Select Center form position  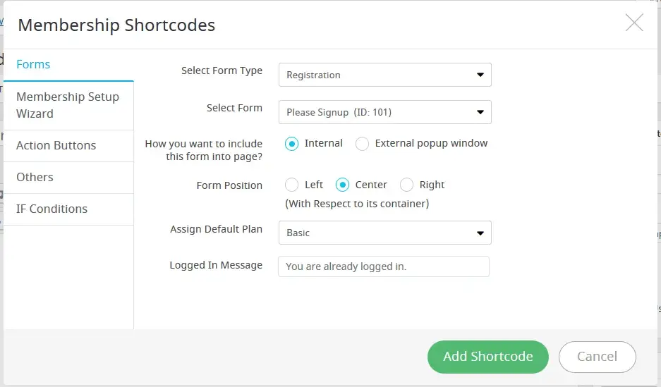[343, 185]
